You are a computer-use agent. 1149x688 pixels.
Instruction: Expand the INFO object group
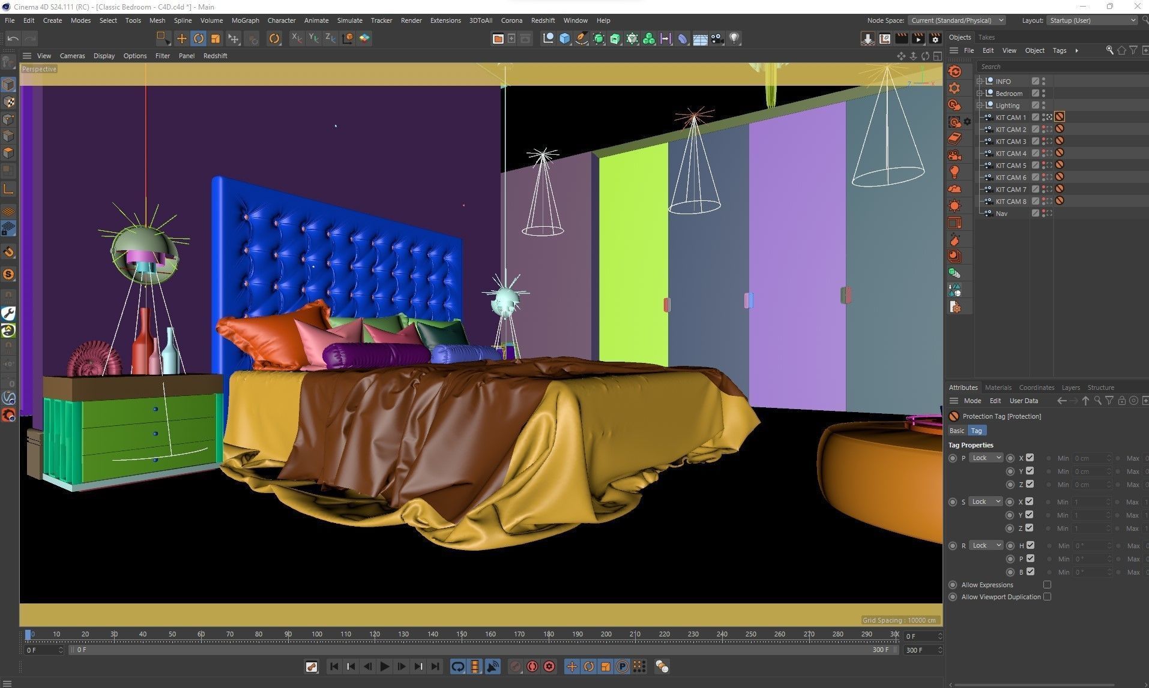(x=979, y=81)
